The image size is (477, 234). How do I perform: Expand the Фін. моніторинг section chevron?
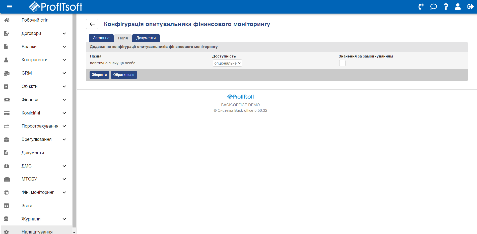pyautogui.click(x=64, y=192)
